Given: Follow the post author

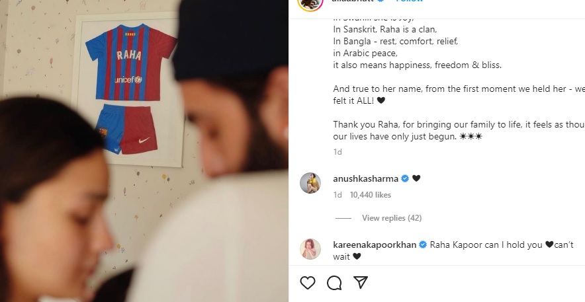Looking at the screenshot, I should [410, 1].
